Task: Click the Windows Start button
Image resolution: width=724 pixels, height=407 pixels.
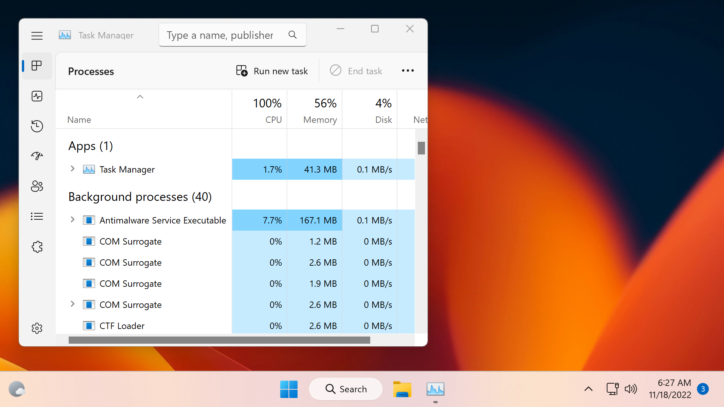Action: pos(289,389)
